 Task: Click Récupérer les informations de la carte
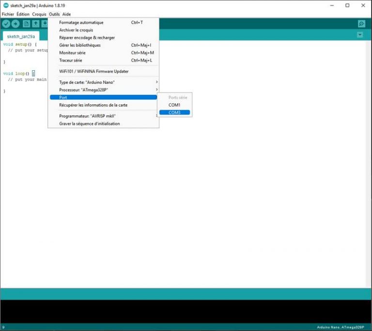point(93,105)
